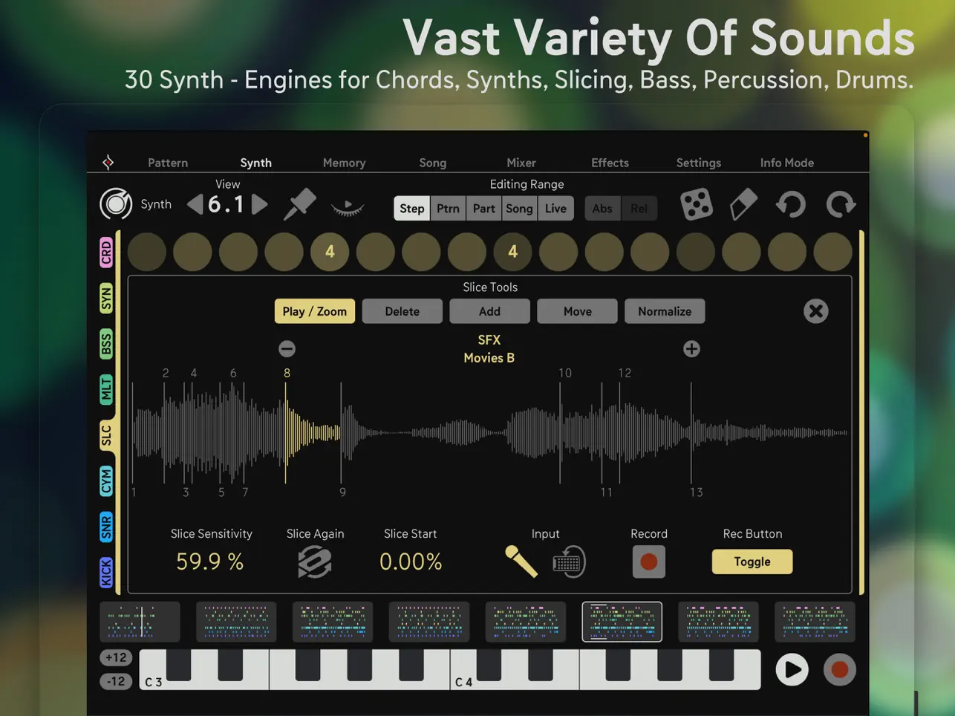This screenshot has height=716, width=955.
Task: Set editing range to Live
Action: click(x=555, y=209)
